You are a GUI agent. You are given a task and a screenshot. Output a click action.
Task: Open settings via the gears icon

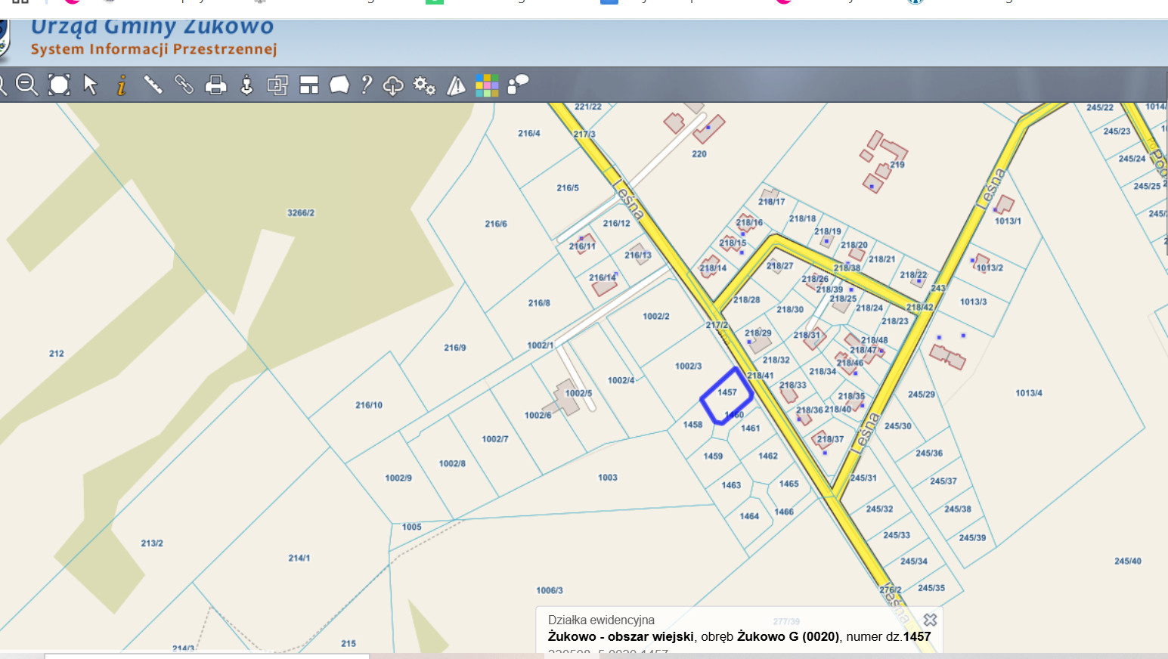click(x=424, y=85)
